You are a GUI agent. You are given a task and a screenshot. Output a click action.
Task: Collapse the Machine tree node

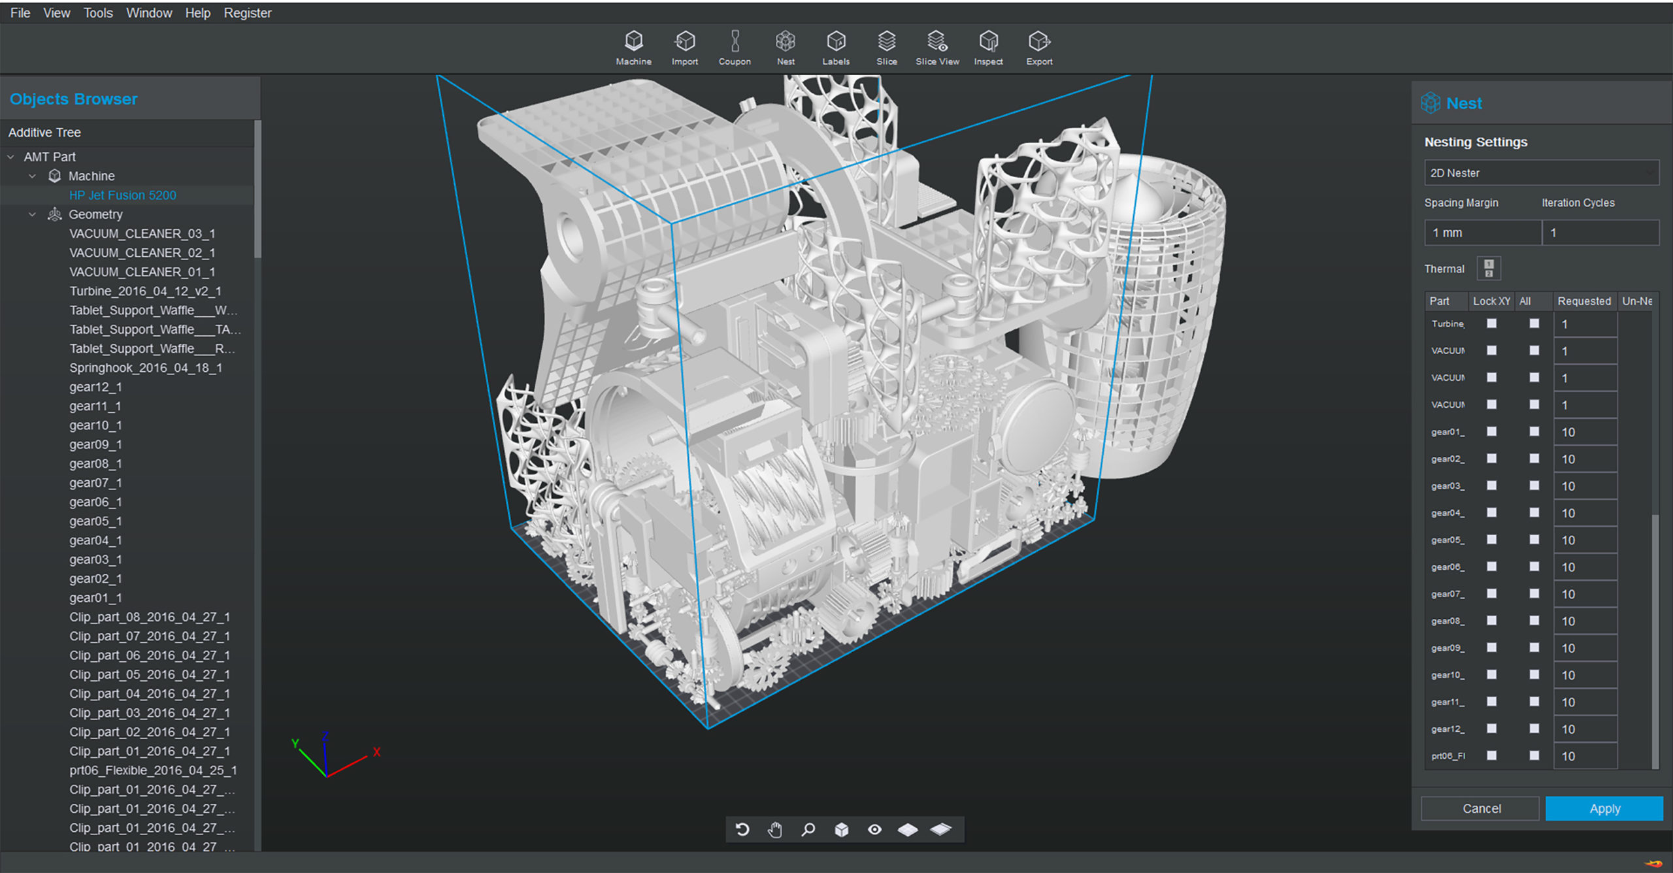pyautogui.click(x=32, y=176)
